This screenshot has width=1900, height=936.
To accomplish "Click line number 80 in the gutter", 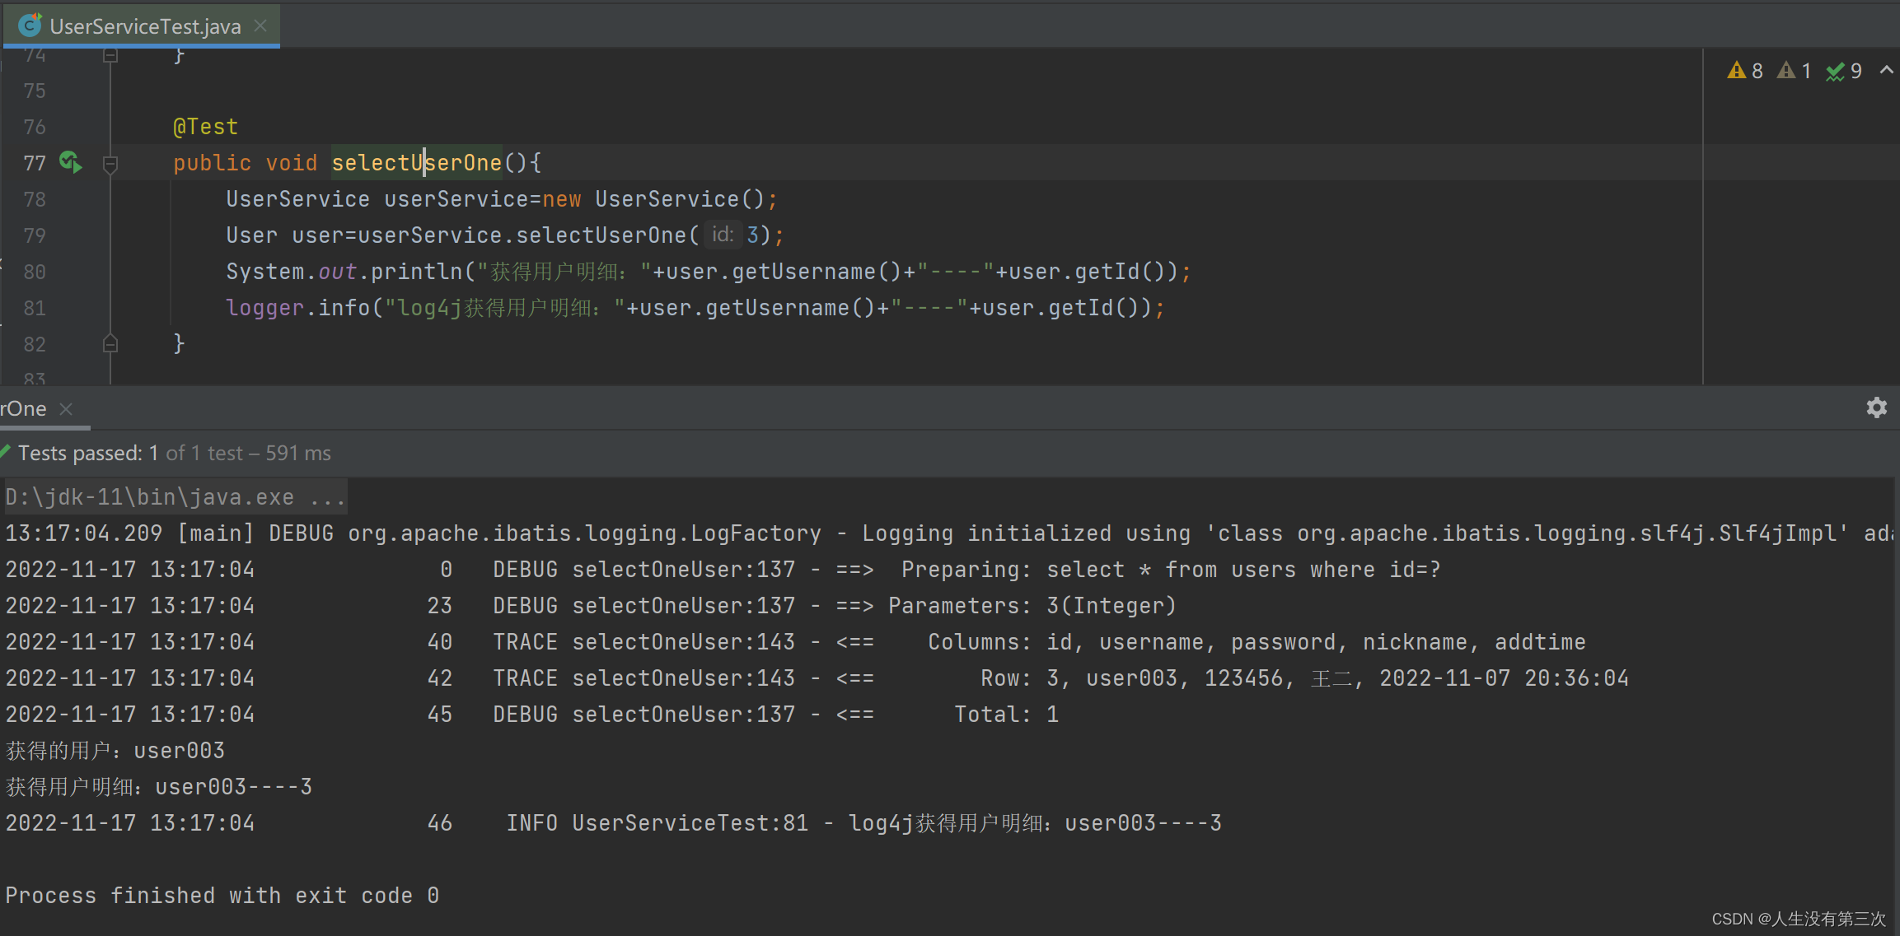I will pyautogui.click(x=35, y=272).
